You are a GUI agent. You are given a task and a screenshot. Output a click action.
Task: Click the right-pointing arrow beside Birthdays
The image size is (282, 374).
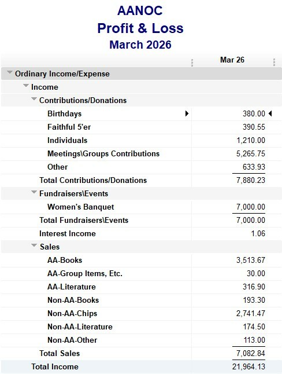(x=187, y=113)
